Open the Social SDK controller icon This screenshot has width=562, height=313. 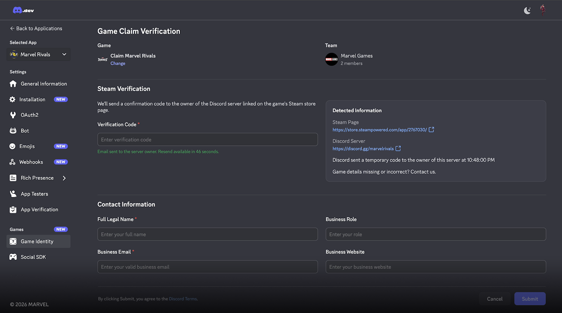coord(13,257)
